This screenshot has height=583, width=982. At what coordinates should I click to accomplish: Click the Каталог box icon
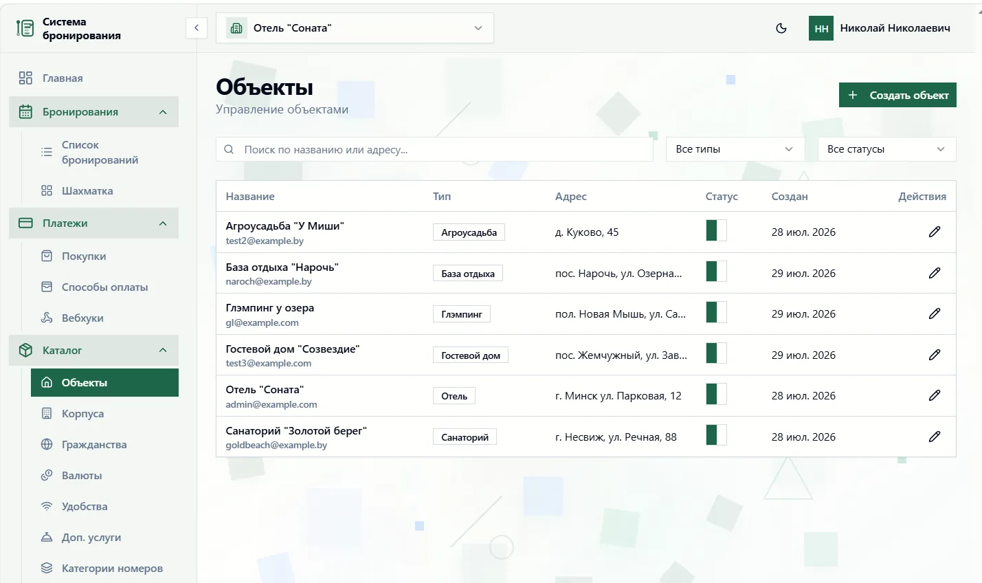point(25,351)
